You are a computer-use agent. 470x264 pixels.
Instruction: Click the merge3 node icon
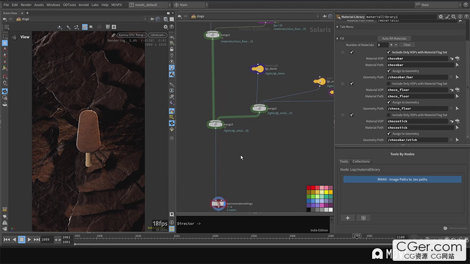click(215, 124)
